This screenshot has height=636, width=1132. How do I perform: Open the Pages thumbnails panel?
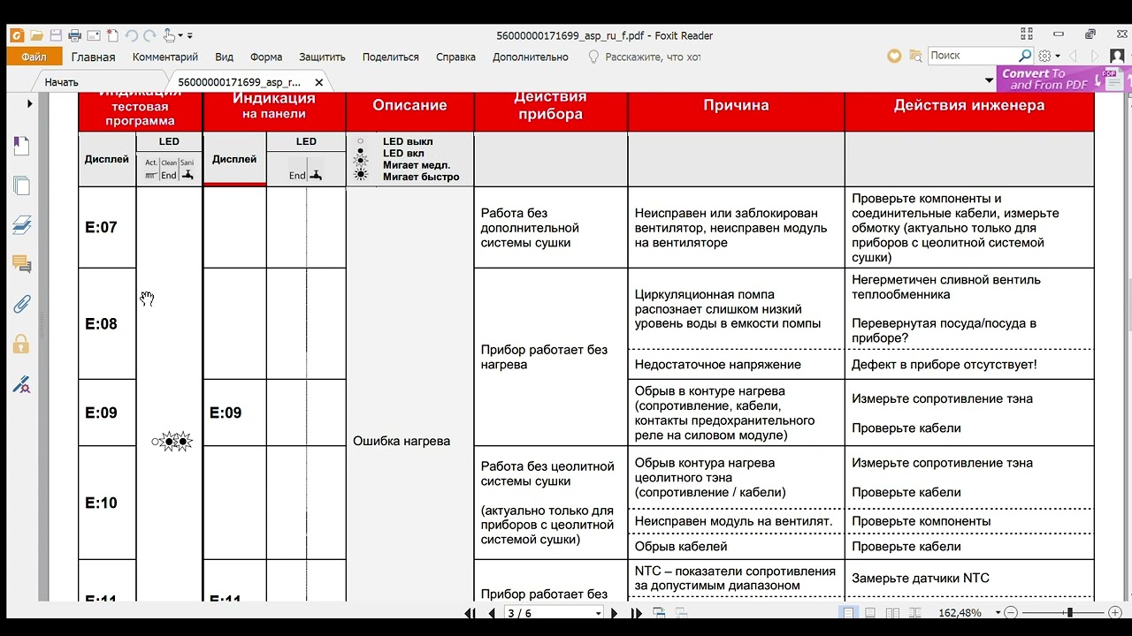tap(21, 186)
